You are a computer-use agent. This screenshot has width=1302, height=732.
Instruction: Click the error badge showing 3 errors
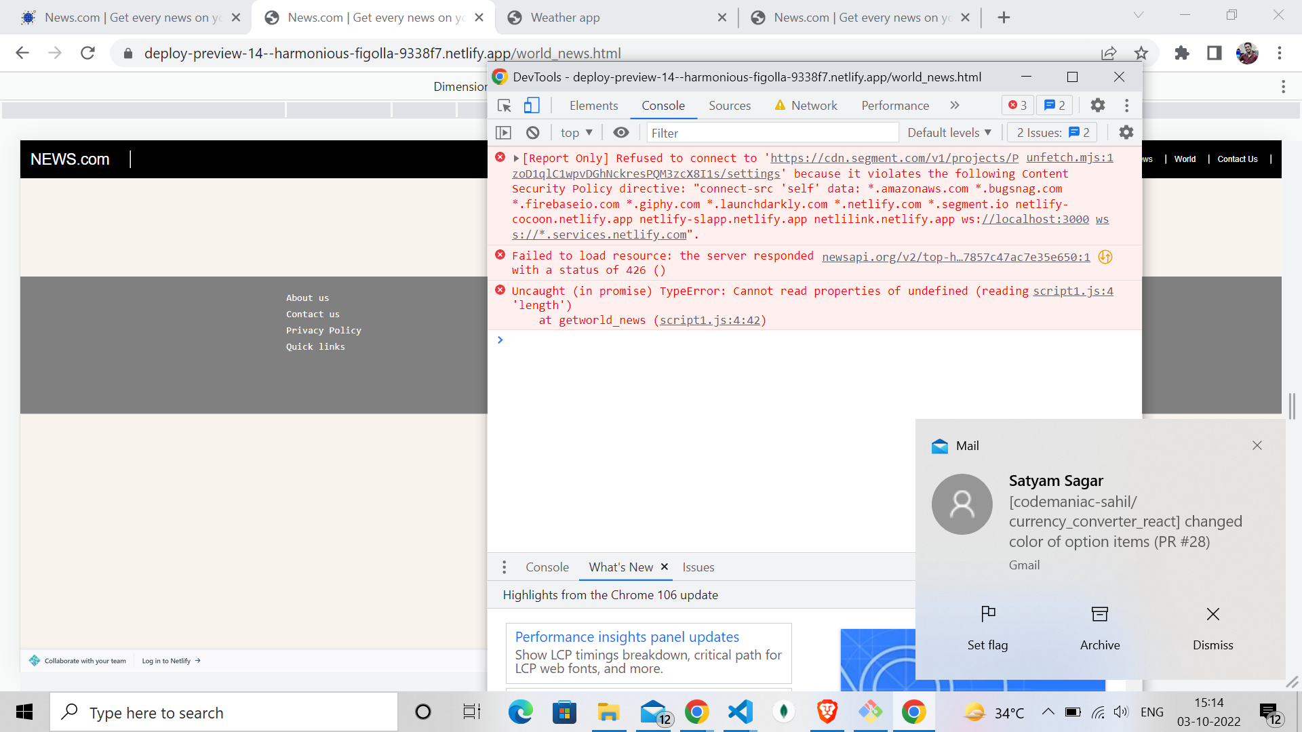tap(1017, 105)
